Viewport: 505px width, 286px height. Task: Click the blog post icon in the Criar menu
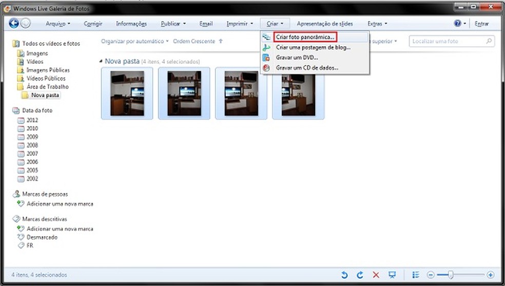266,47
